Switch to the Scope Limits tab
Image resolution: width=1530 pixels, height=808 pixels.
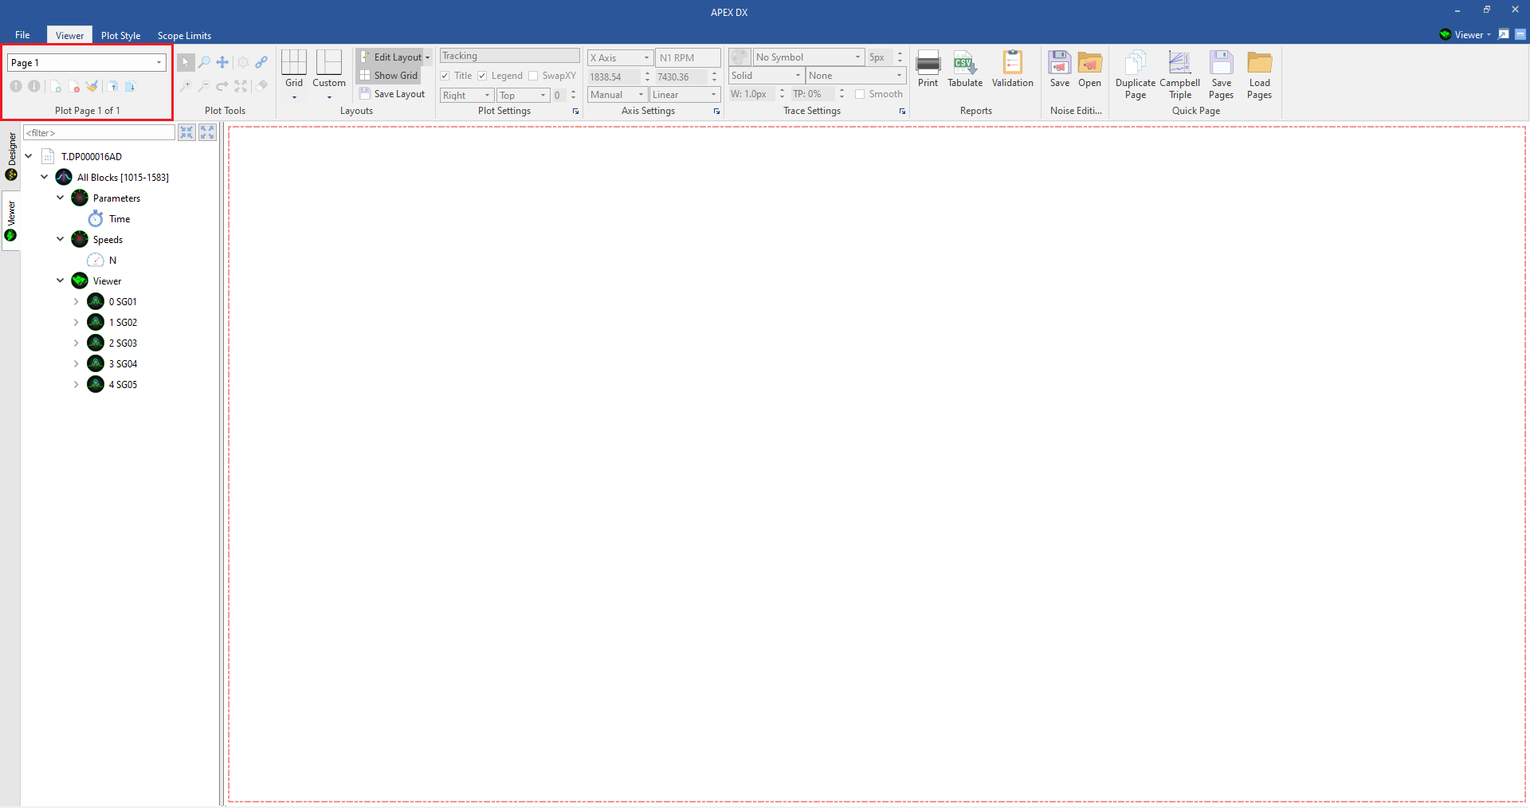[184, 35]
